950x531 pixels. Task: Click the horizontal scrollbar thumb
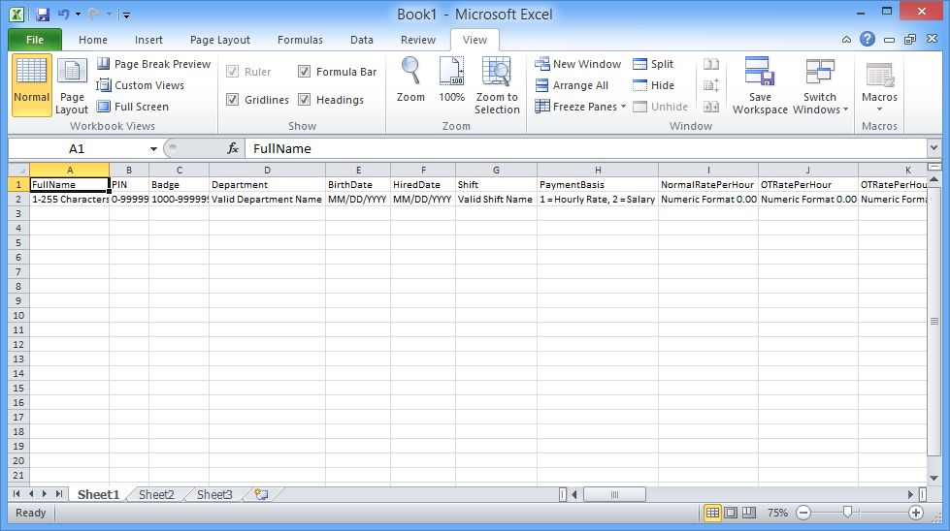[x=613, y=494]
